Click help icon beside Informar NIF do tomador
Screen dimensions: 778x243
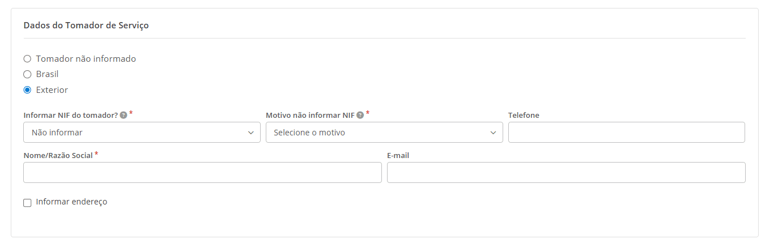pos(124,115)
